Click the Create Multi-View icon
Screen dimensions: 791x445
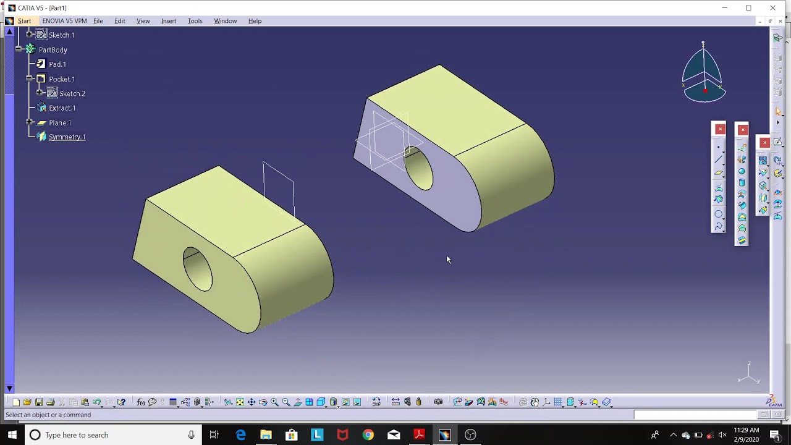[x=310, y=402]
